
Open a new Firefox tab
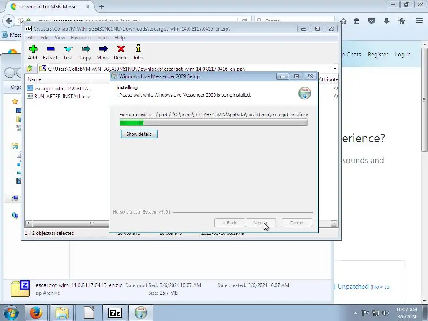coord(102,7)
